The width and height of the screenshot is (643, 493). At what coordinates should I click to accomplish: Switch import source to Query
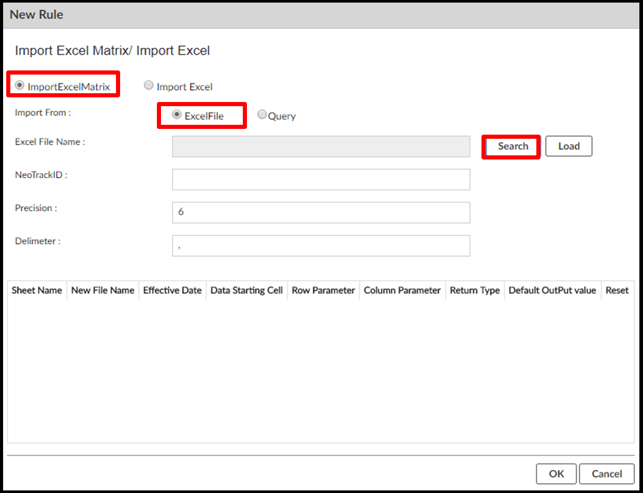[x=262, y=115]
